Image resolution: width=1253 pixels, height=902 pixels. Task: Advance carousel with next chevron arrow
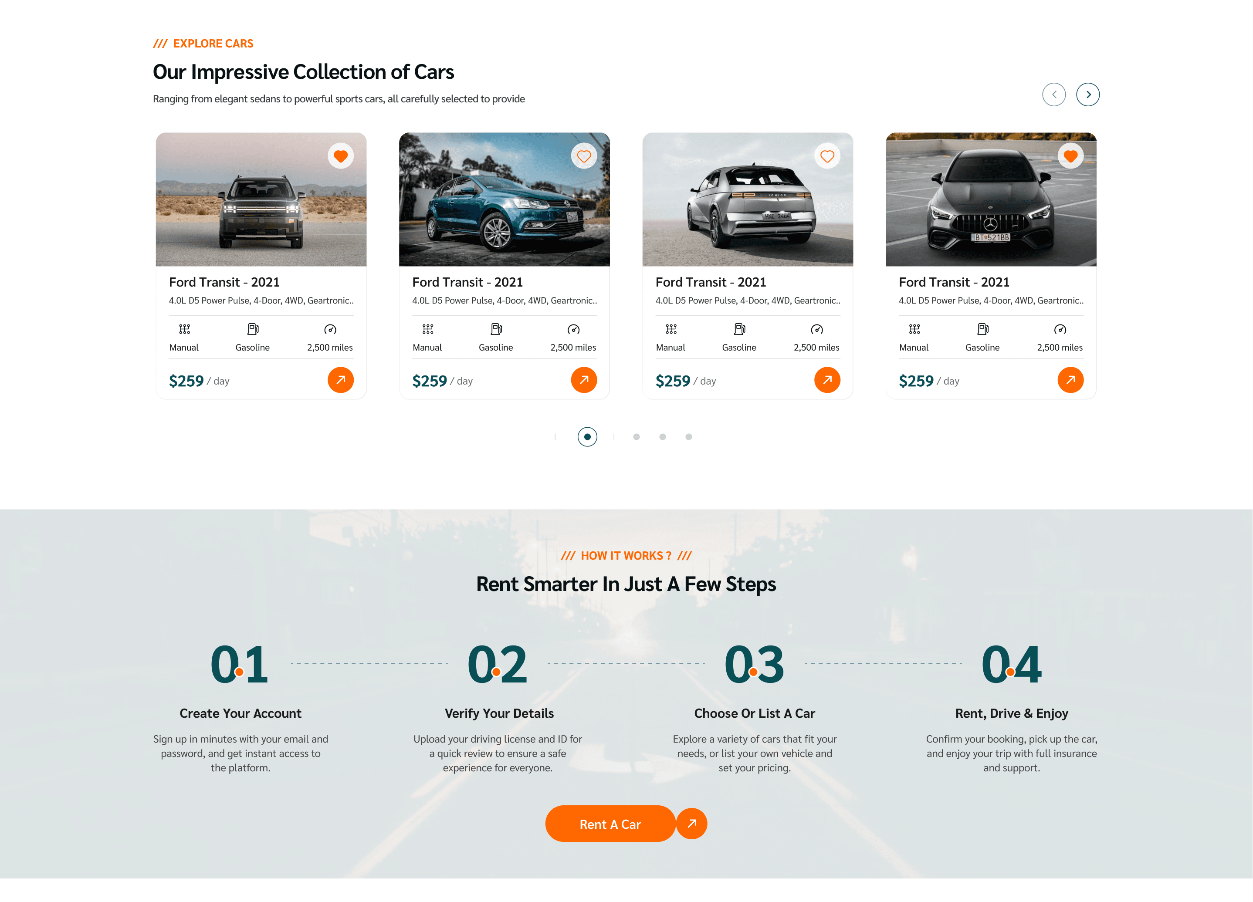(x=1087, y=95)
